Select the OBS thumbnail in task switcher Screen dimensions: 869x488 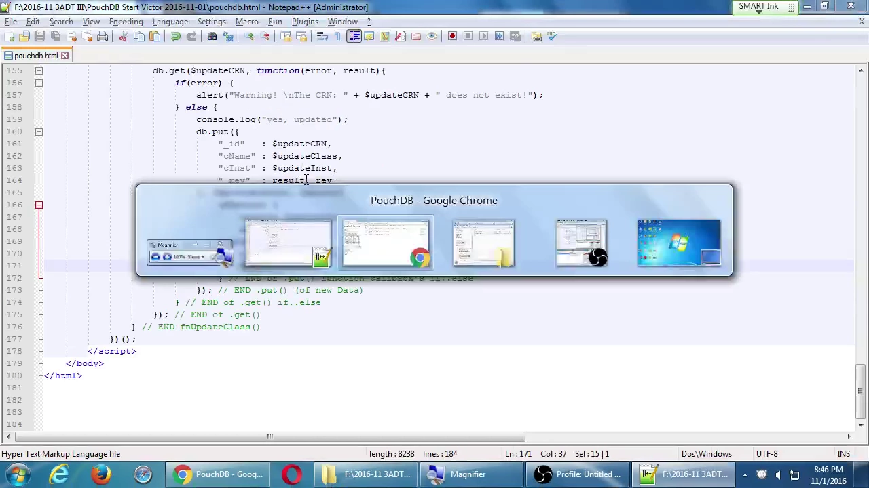coord(581,242)
